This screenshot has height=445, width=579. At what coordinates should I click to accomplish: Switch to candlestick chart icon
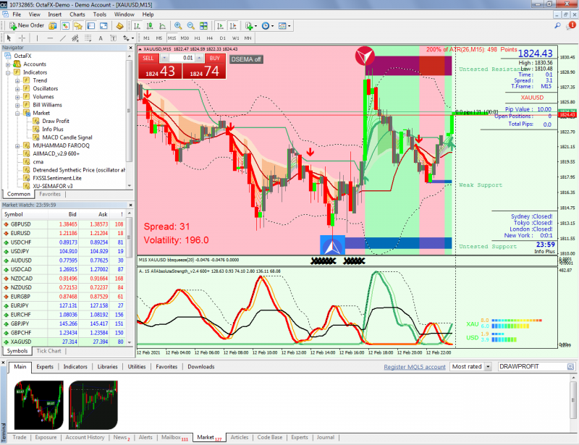150,25
